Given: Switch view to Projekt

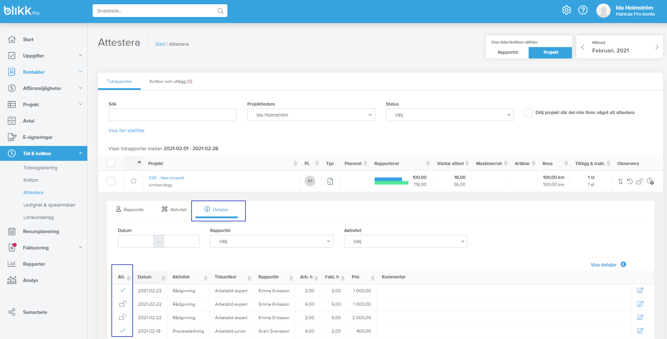Looking at the screenshot, I should (x=550, y=52).
